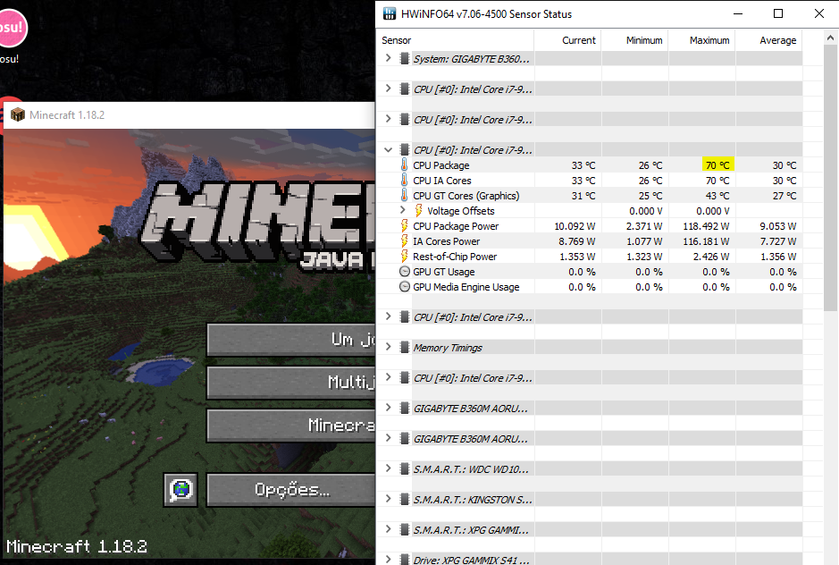Screen dimensions: 839x565
Task: Open Minecraft Realms button in Minecraft menu
Action: tap(291, 426)
